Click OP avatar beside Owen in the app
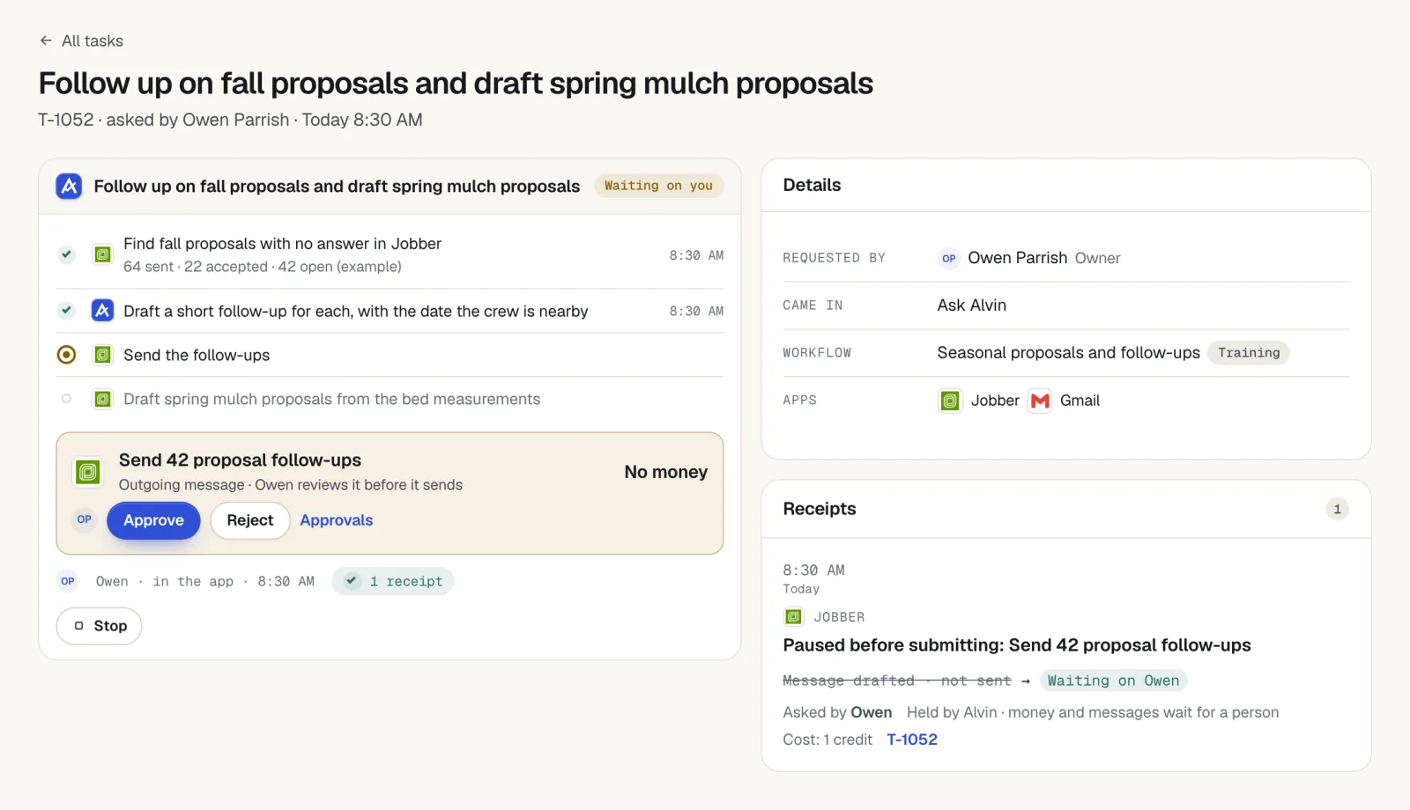Screen dimensions: 1410x810 68,581
